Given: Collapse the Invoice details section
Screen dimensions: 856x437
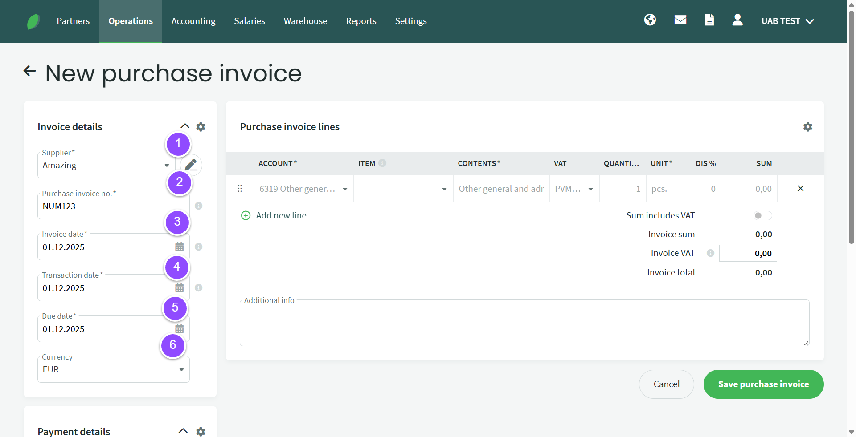Looking at the screenshot, I should pos(184,127).
